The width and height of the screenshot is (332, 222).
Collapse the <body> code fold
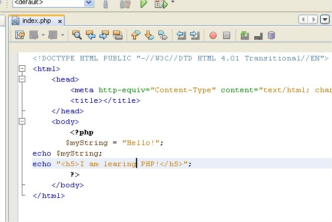(22, 121)
